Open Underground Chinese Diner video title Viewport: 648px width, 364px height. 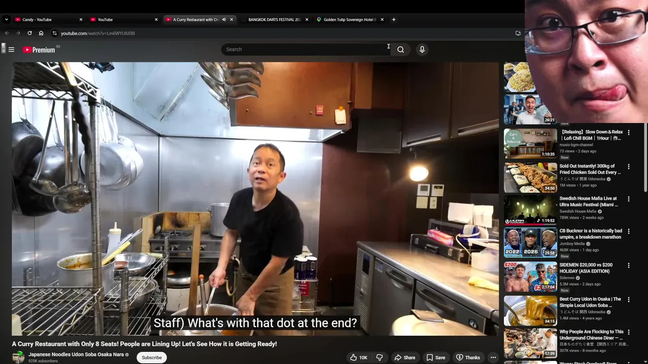coord(591,335)
